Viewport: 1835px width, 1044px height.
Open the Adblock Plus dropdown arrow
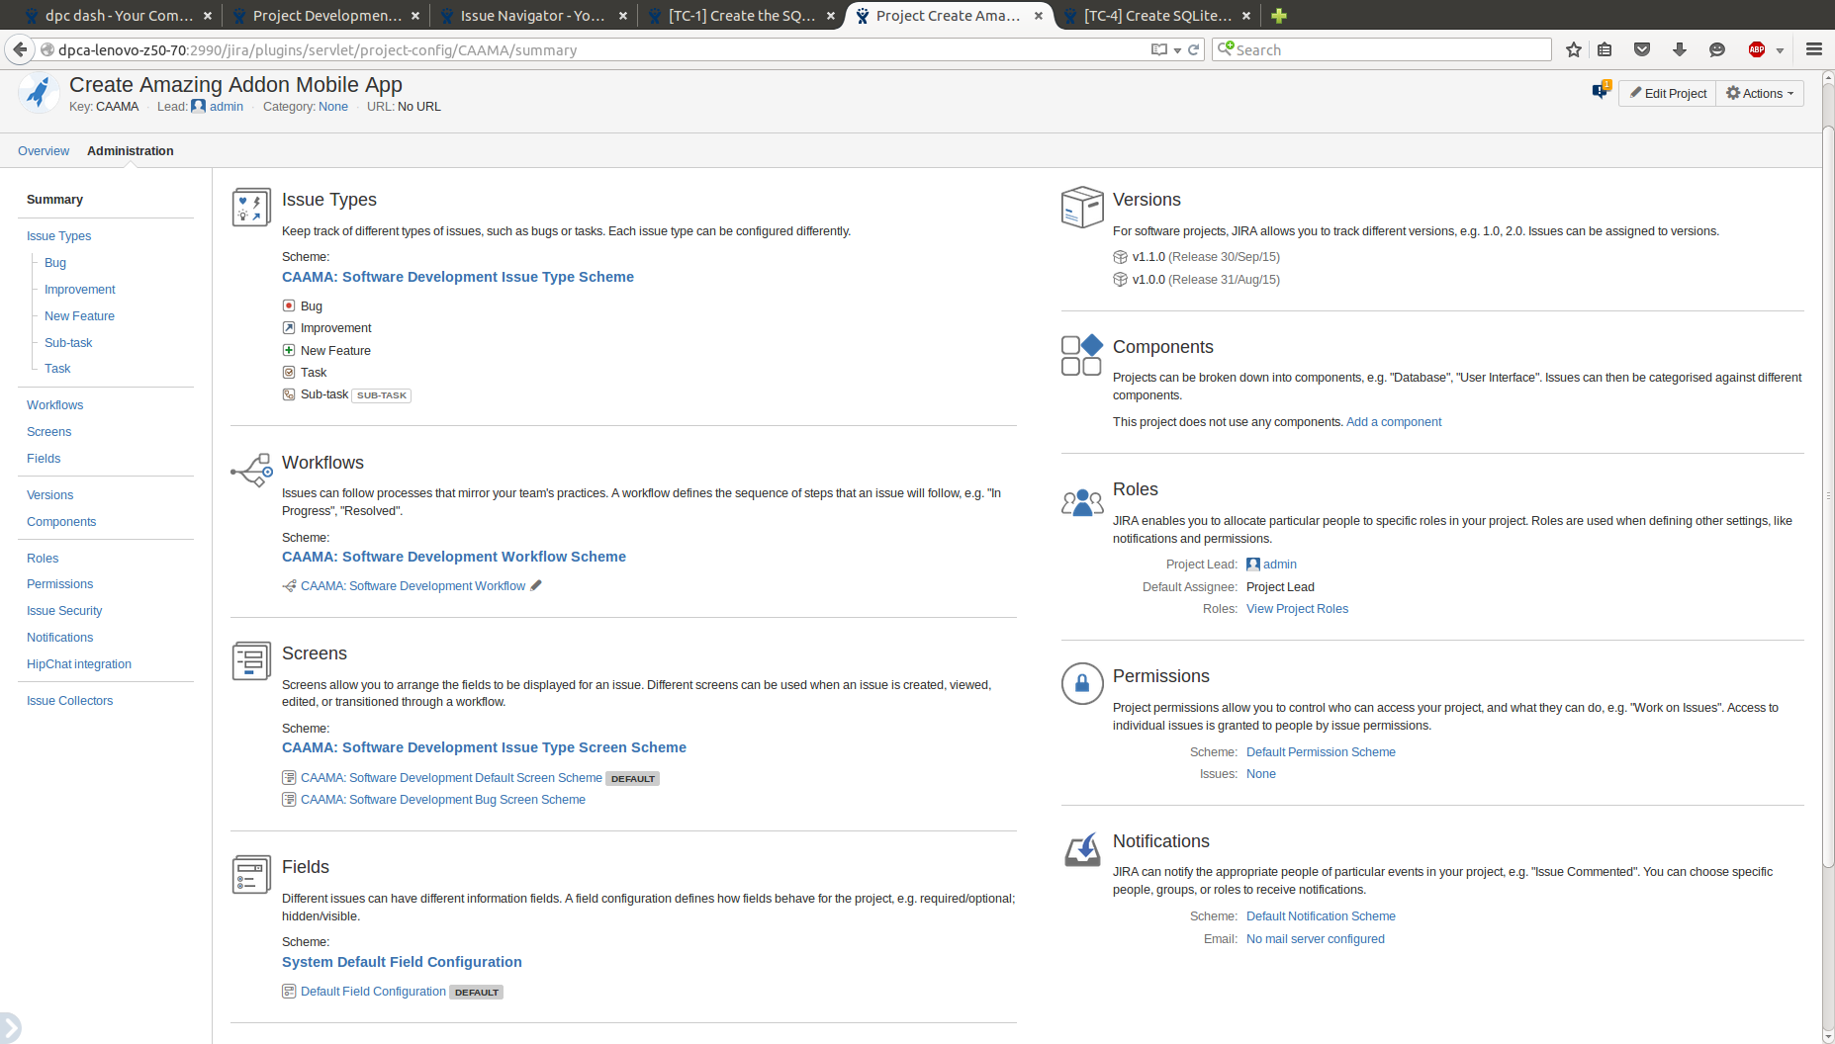coord(1780,50)
